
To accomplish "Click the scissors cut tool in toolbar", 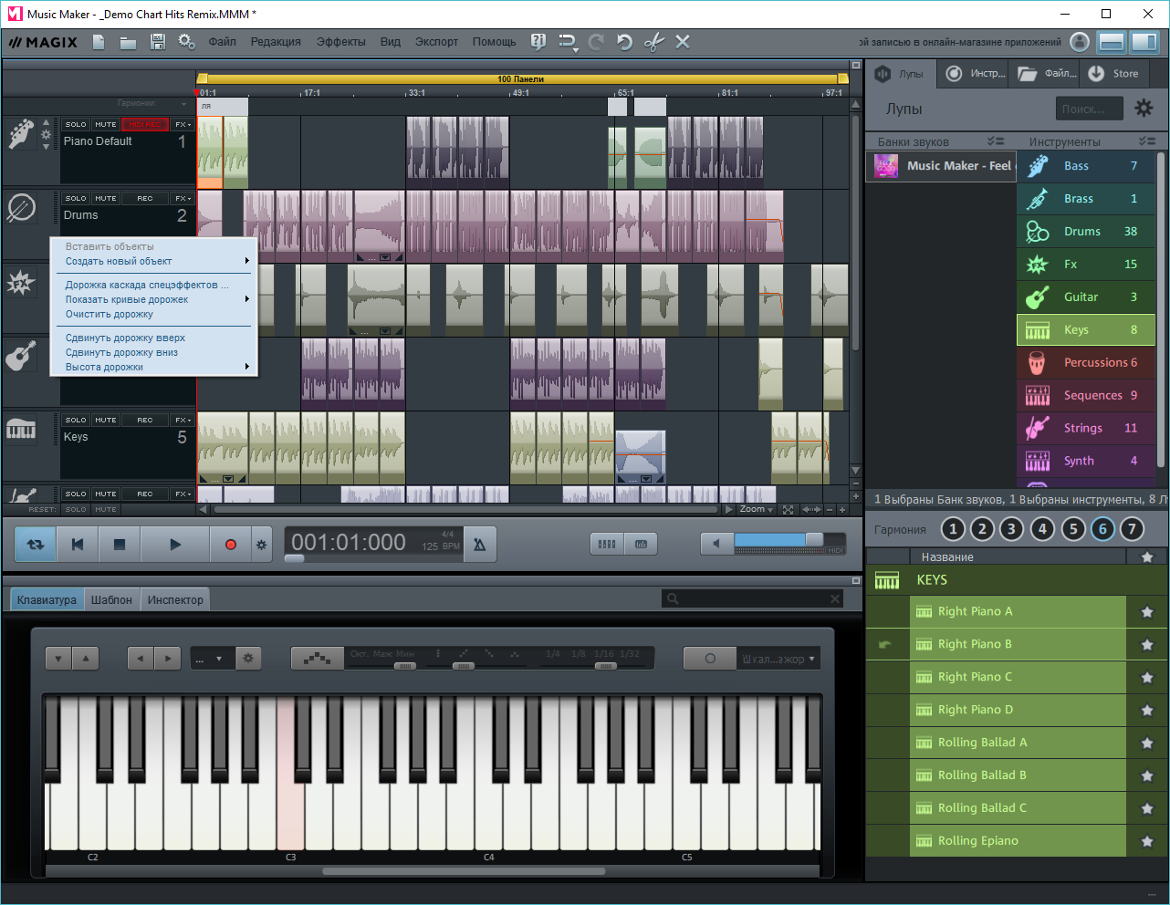I will (x=653, y=42).
